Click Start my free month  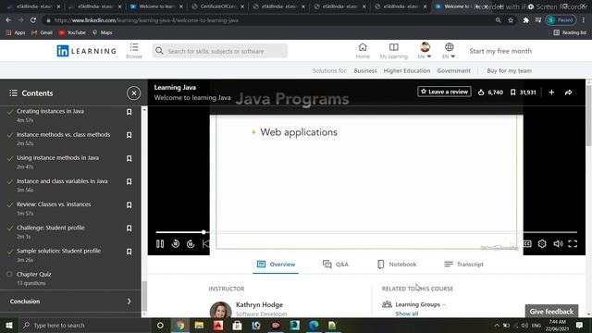(x=500, y=51)
